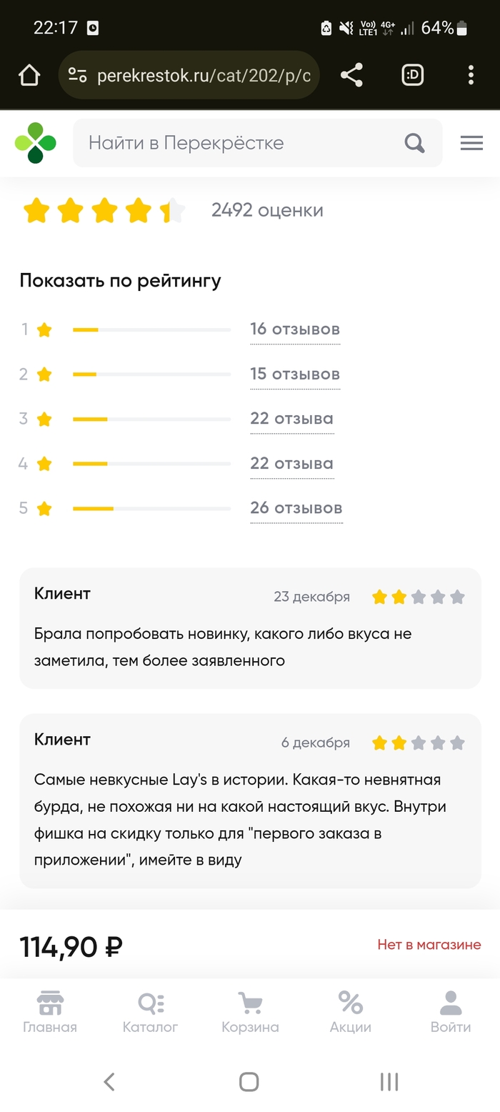Open browser three-dot overflow menu
The image size is (500, 1112).
pyautogui.click(x=471, y=75)
